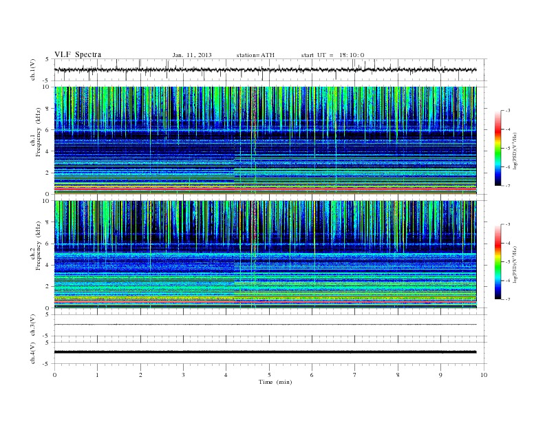Click the "VLF Spectra" plot title

tap(78, 54)
